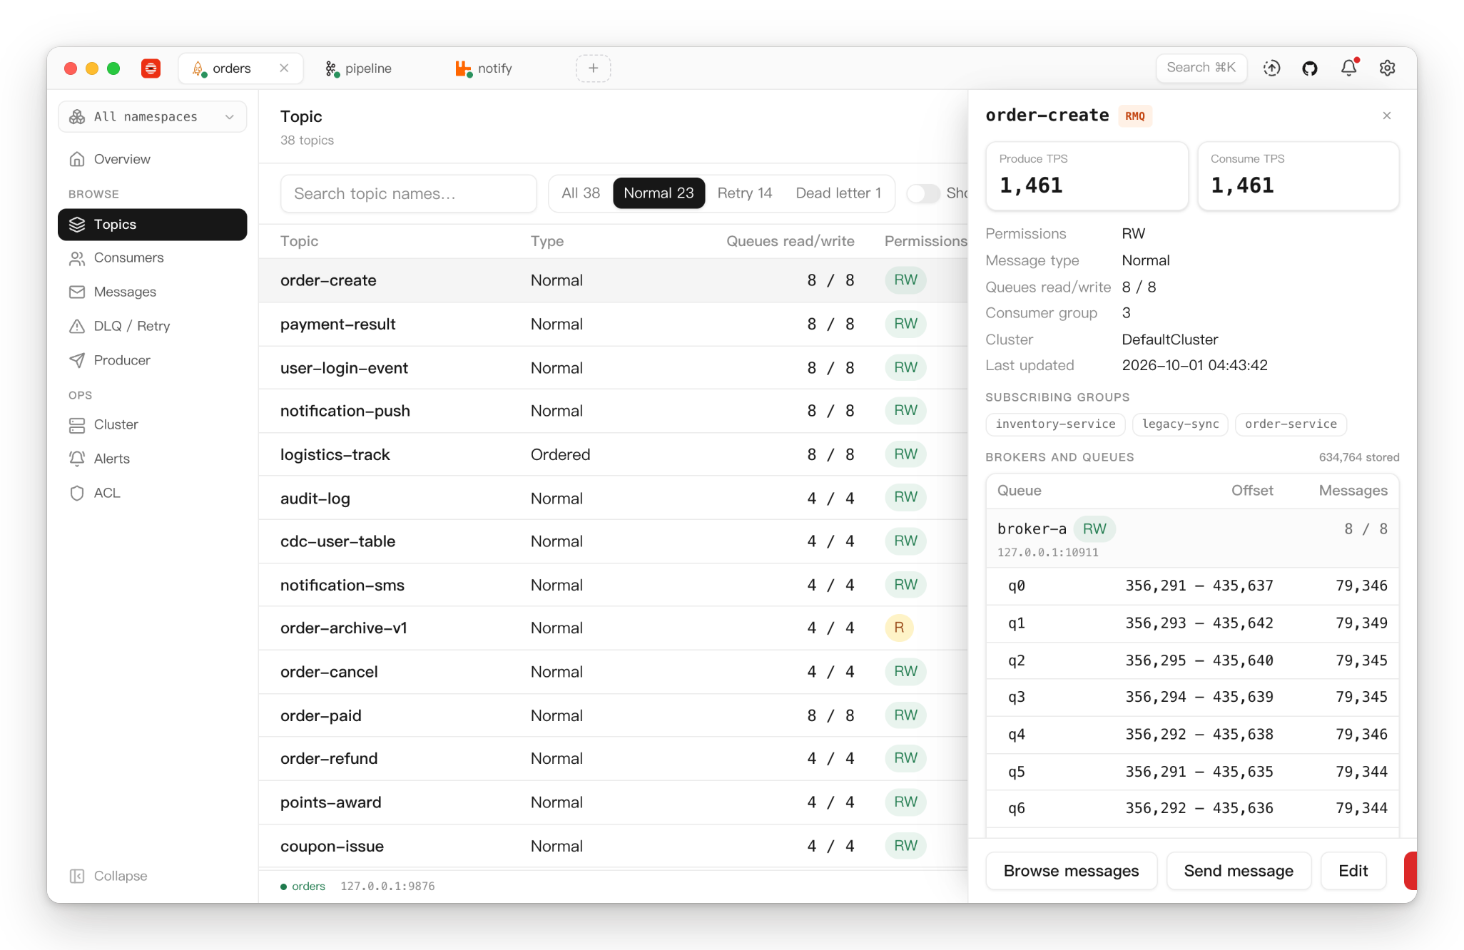Select the audit-log topic row
Image resolution: width=1464 pixels, height=950 pixels.
coord(614,498)
